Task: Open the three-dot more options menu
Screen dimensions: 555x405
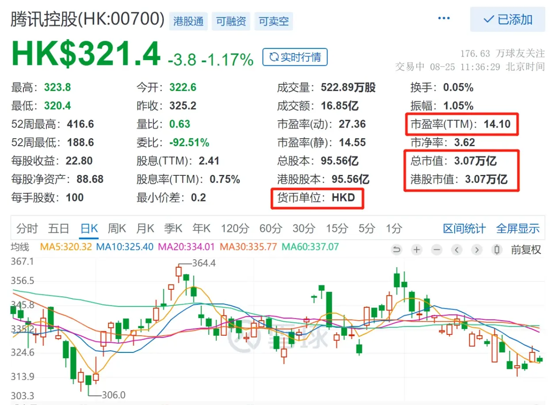Action: 443,19
